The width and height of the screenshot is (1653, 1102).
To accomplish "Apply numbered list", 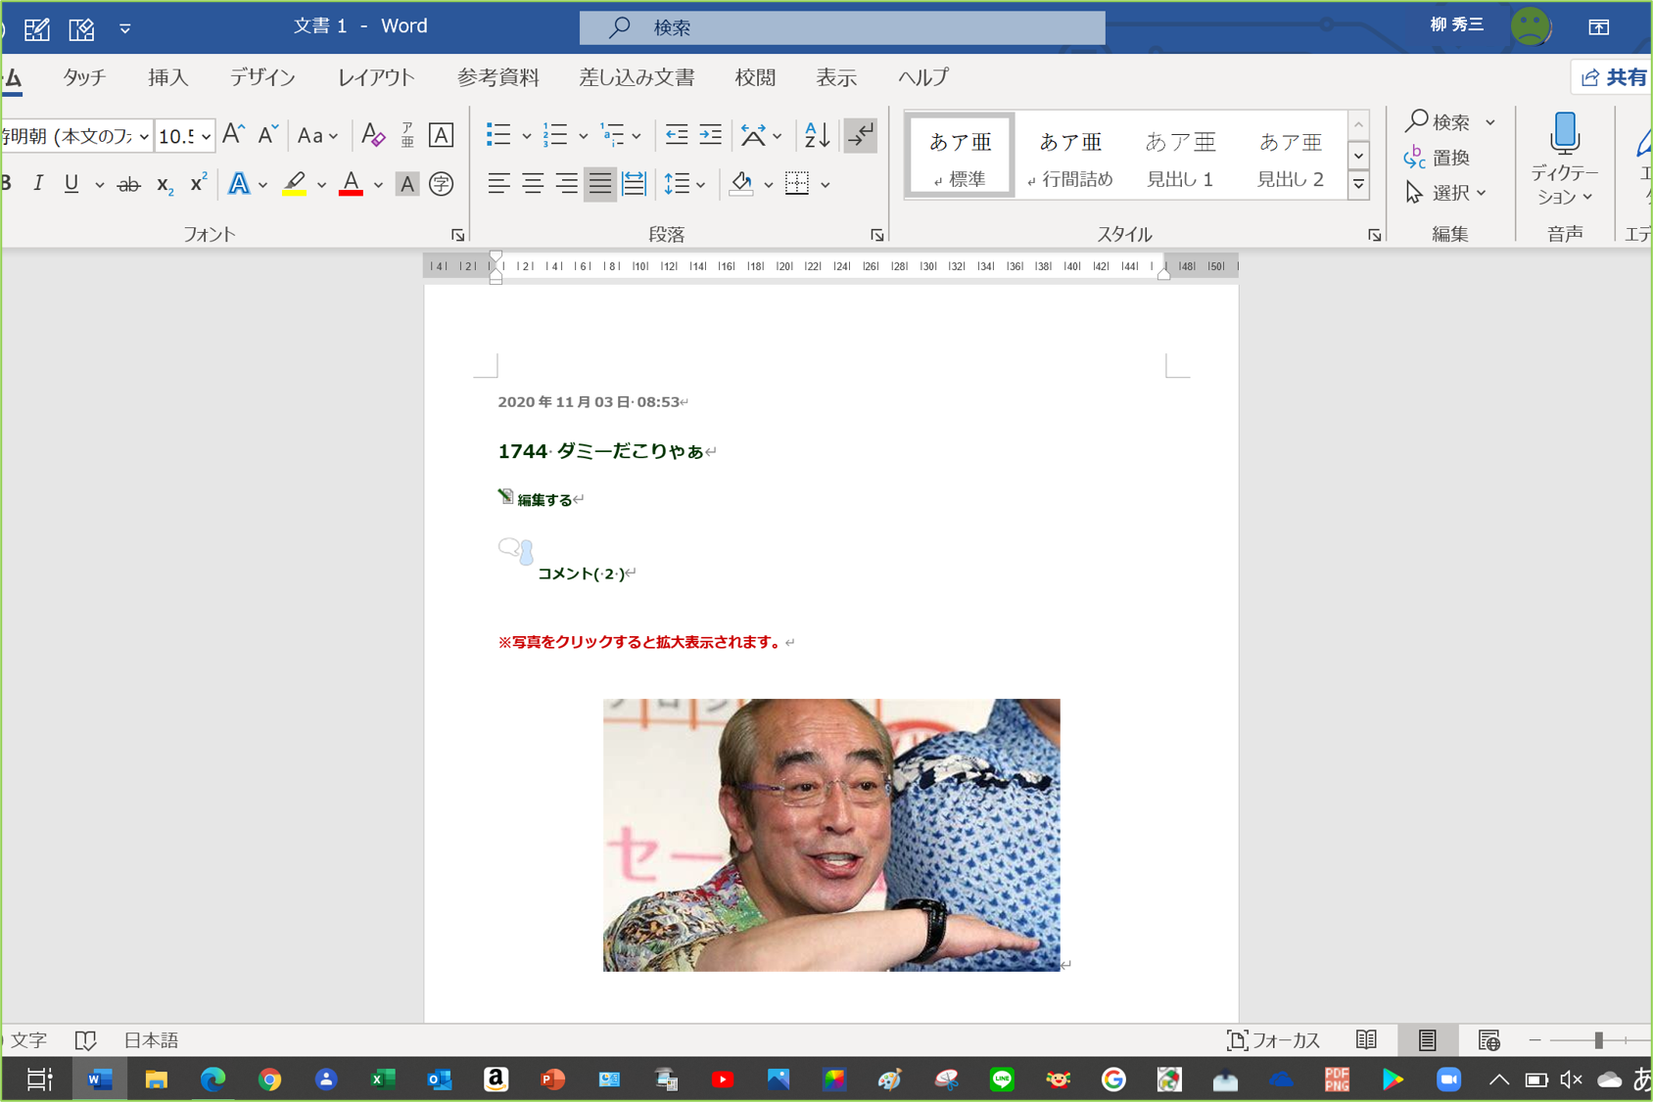I will tap(555, 135).
